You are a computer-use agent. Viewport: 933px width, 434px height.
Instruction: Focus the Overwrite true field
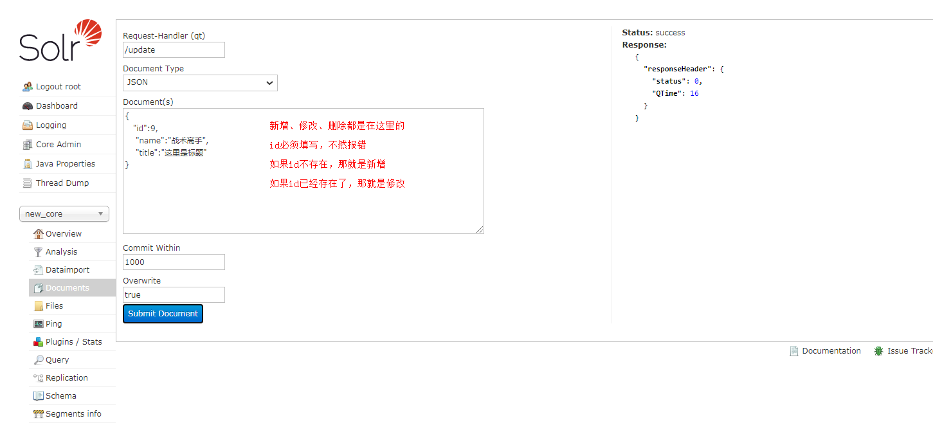pyautogui.click(x=174, y=294)
